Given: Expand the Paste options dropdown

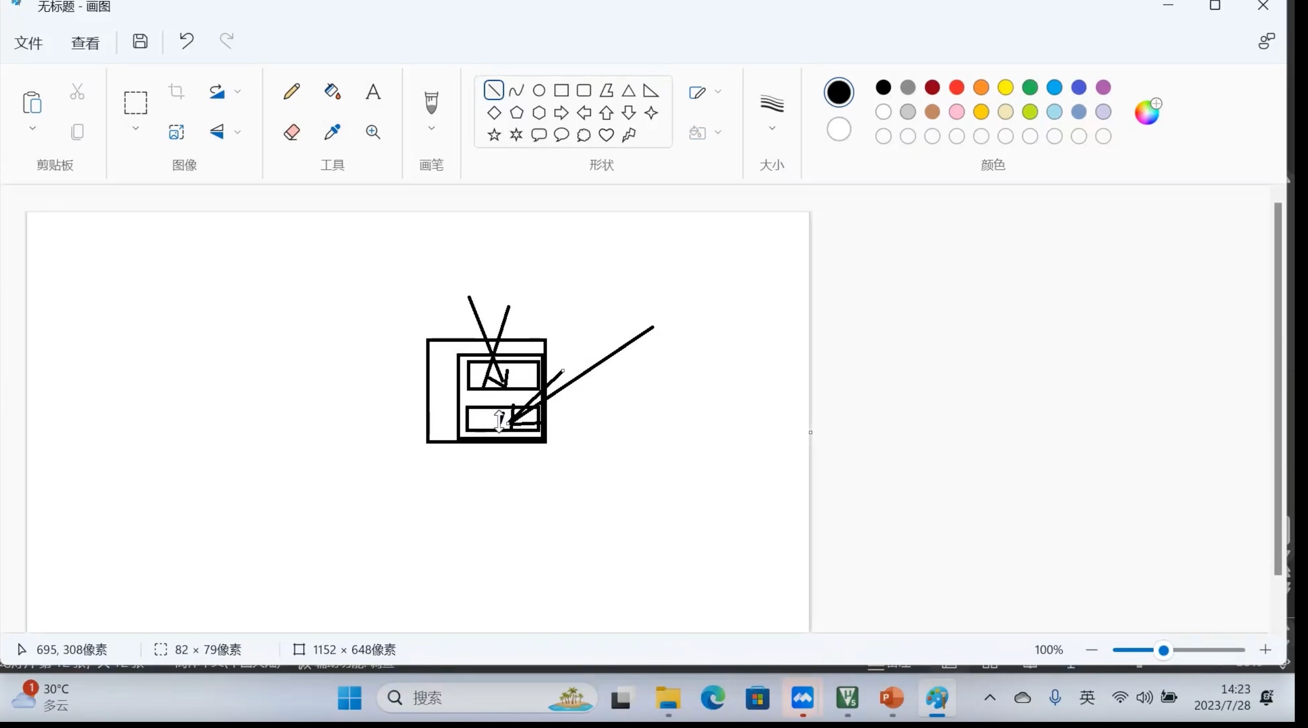Looking at the screenshot, I should tap(32, 128).
